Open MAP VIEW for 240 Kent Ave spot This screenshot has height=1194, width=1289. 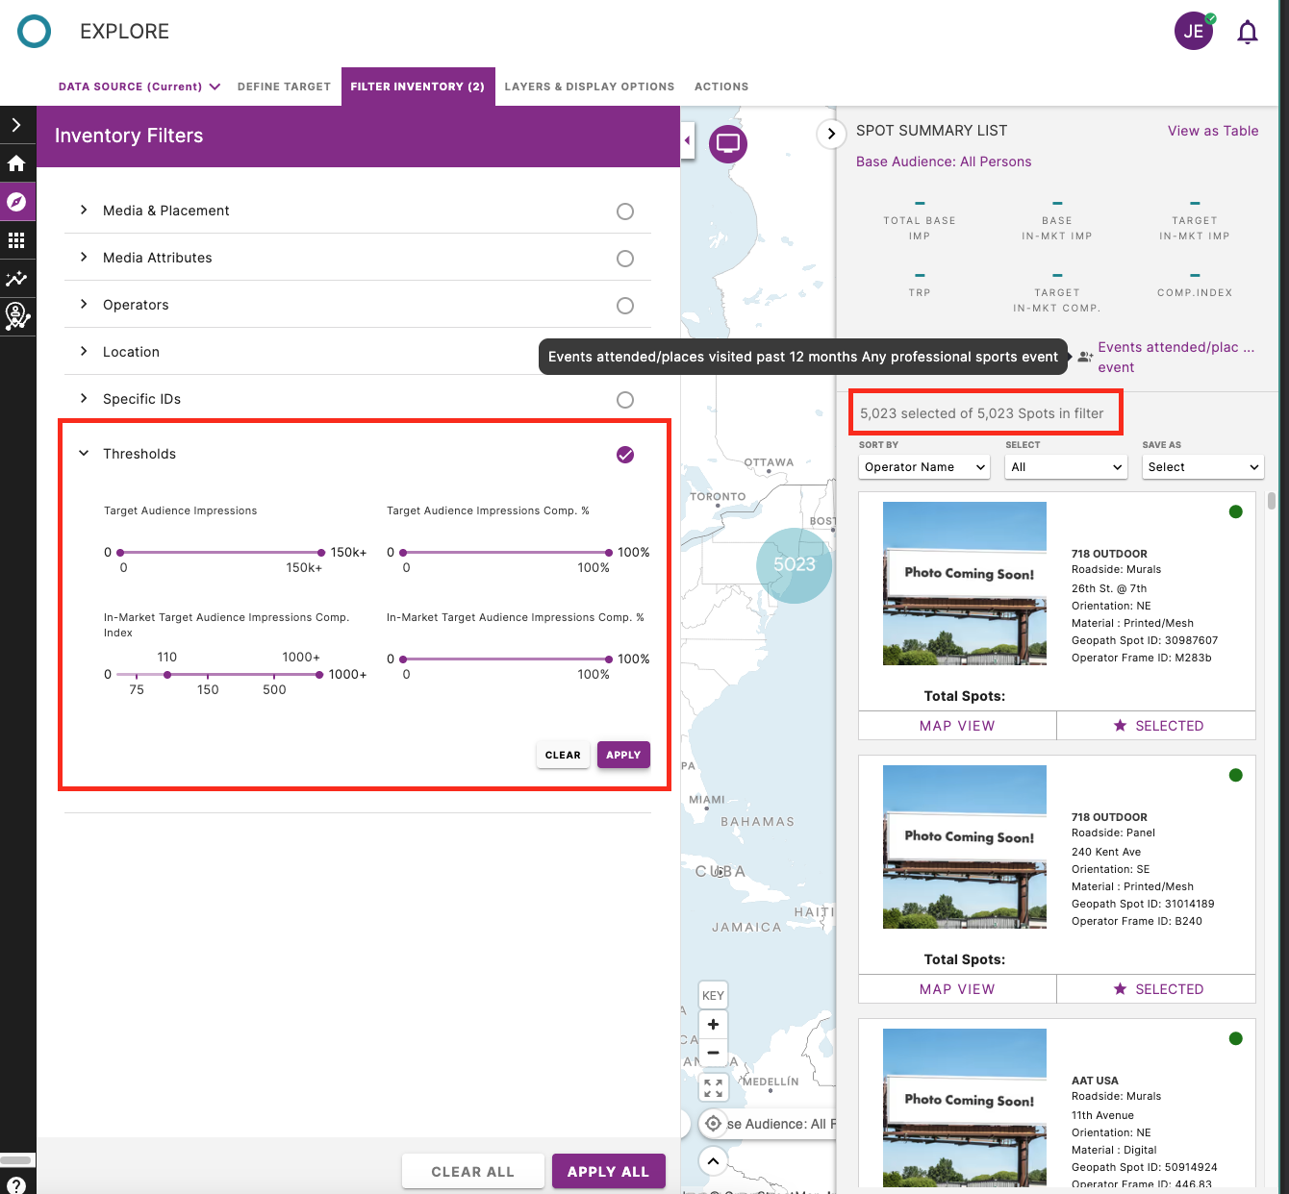(957, 989)
